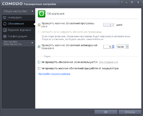Toggle Не проверять обновления, если используются checkbox

tap(39, 62)
